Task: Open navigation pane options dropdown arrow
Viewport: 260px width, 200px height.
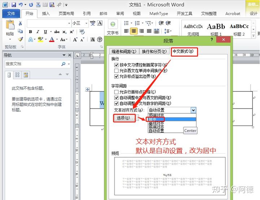Action: click(x=64, y=55)
